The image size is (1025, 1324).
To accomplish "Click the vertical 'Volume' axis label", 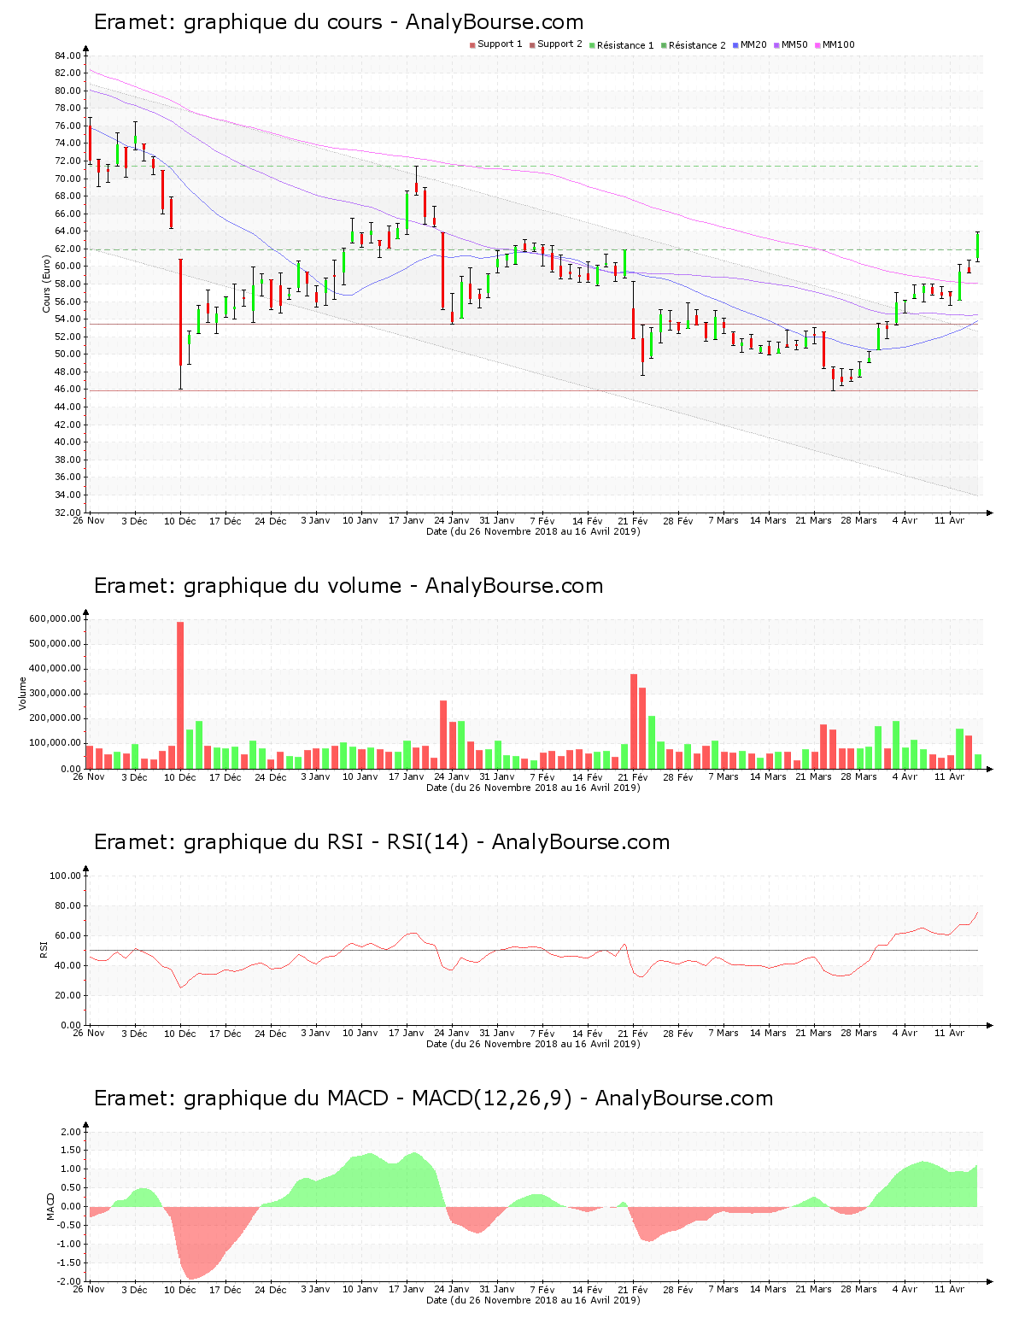I will tap(23, 693).
